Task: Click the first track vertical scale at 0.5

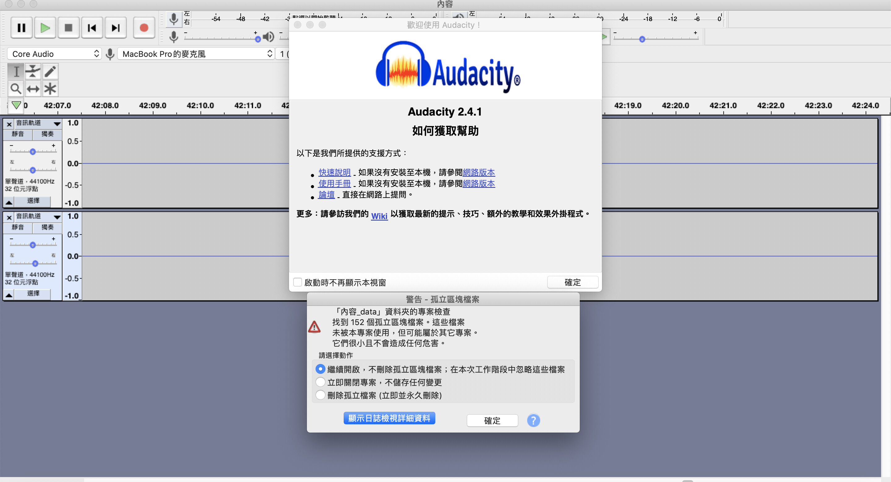Action: coord(73,141)
